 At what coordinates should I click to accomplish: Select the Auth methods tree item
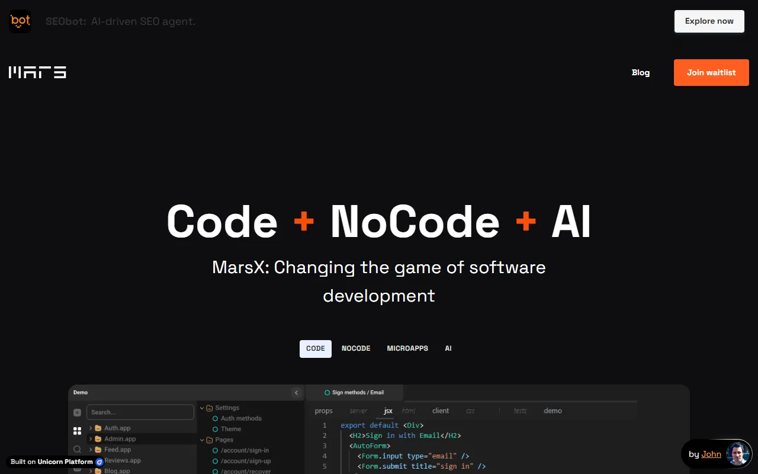240,418
